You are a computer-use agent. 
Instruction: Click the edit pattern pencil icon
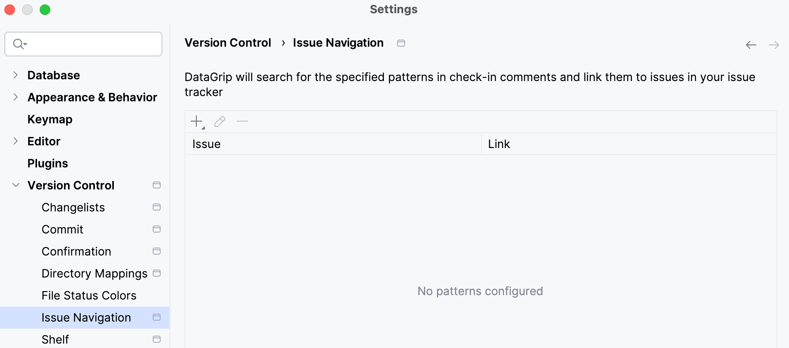point(219,121)
